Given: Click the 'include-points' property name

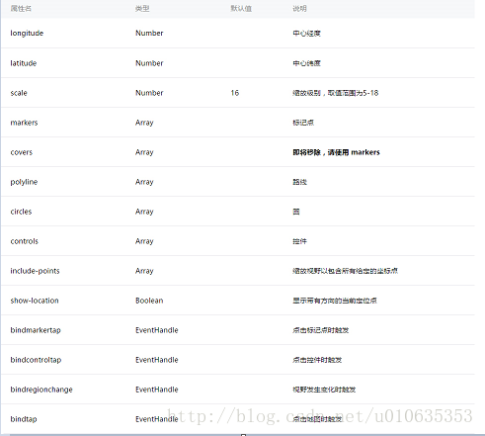Looking at the screenshot, I should 35,271.
